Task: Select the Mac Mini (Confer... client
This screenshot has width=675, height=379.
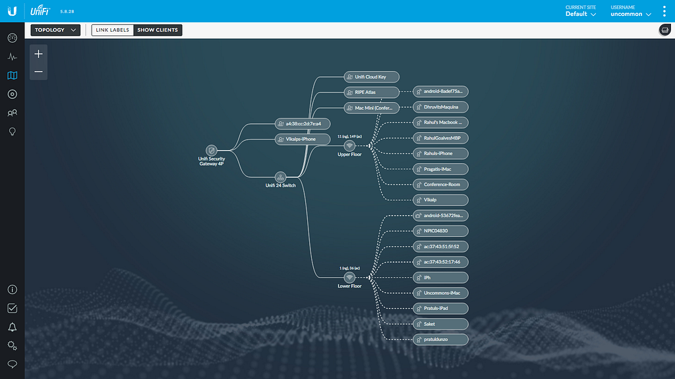Action: (x=372, y=108)
